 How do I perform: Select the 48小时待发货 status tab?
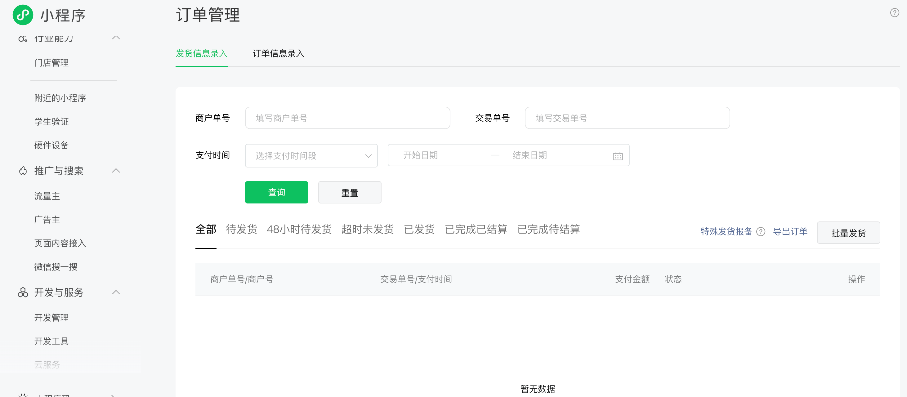[x=299, y=230]
